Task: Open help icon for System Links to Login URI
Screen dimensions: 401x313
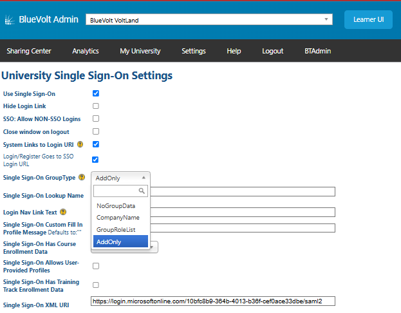Action: pos(80,144)
